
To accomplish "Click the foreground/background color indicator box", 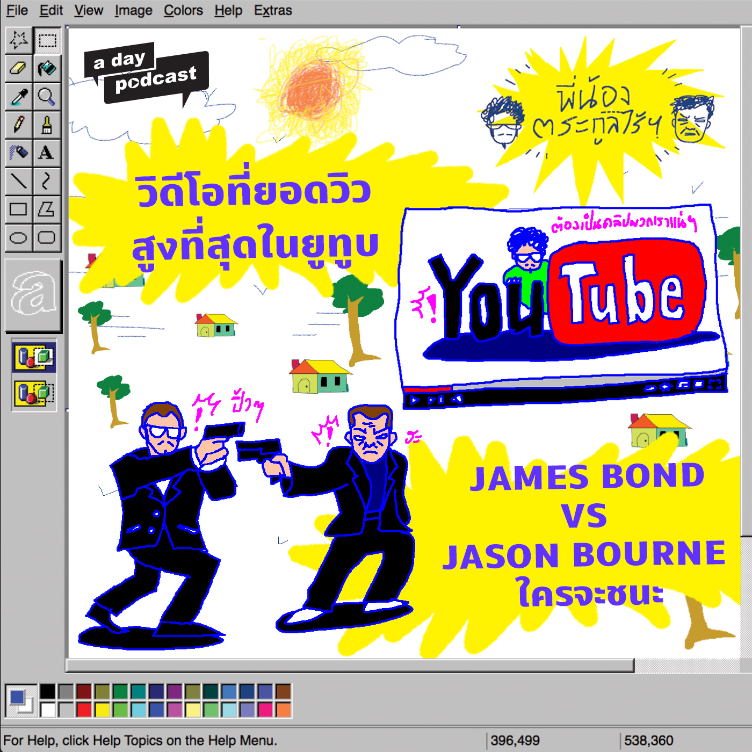I will tap(21, 700).
